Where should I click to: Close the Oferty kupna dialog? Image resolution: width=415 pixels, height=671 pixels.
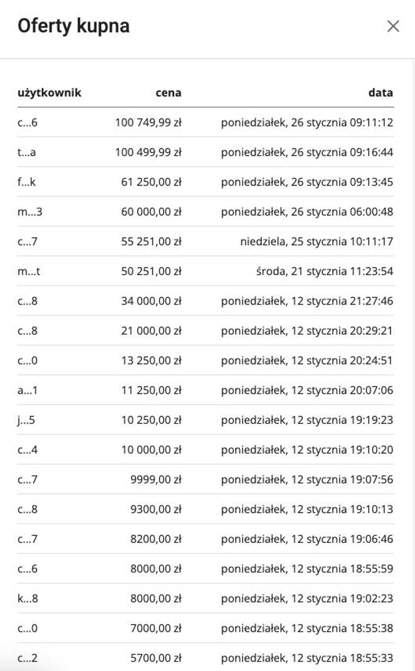pyautogui.click(x=393, y=26)
